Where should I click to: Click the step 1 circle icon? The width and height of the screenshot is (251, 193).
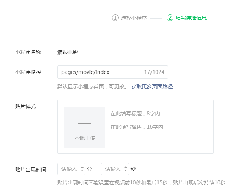point(115,18)
